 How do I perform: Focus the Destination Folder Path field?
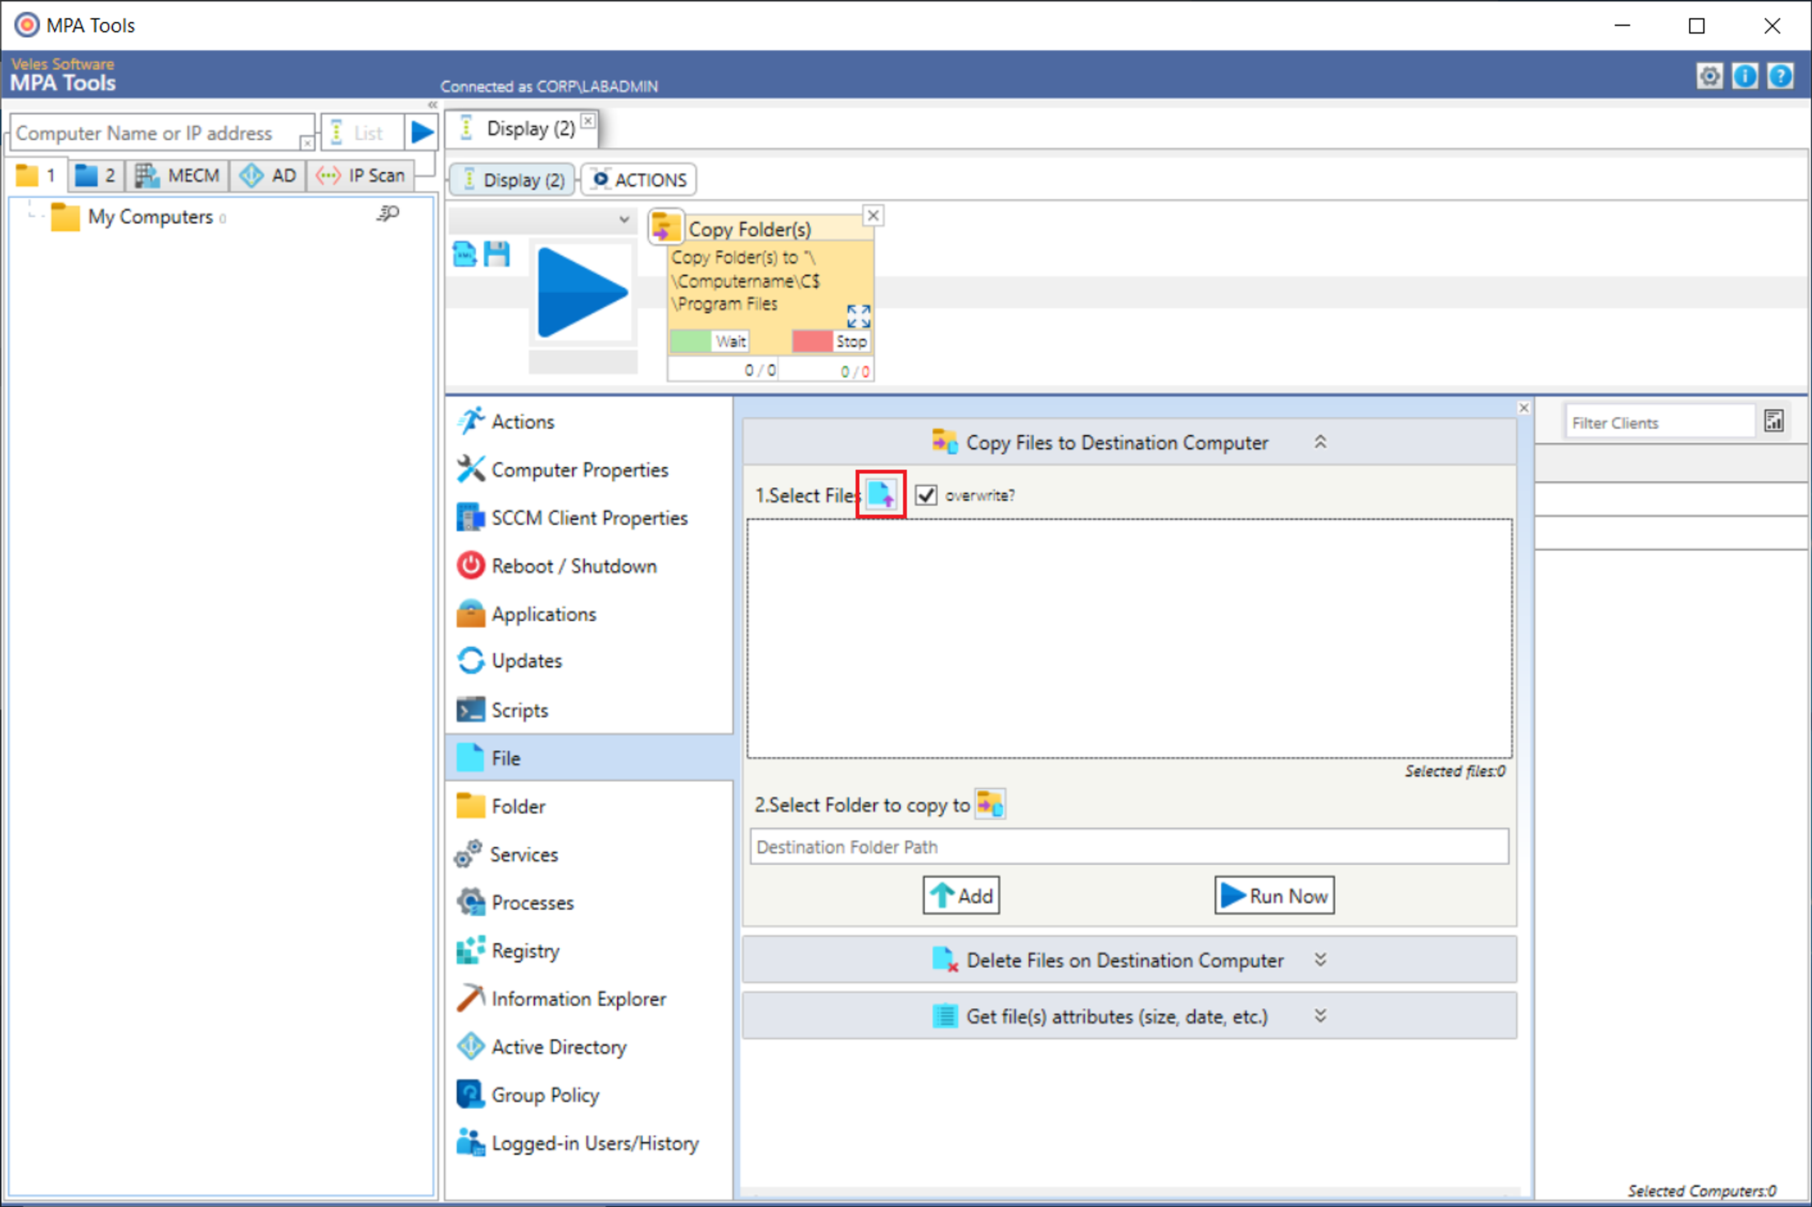tap(1129, 847)
